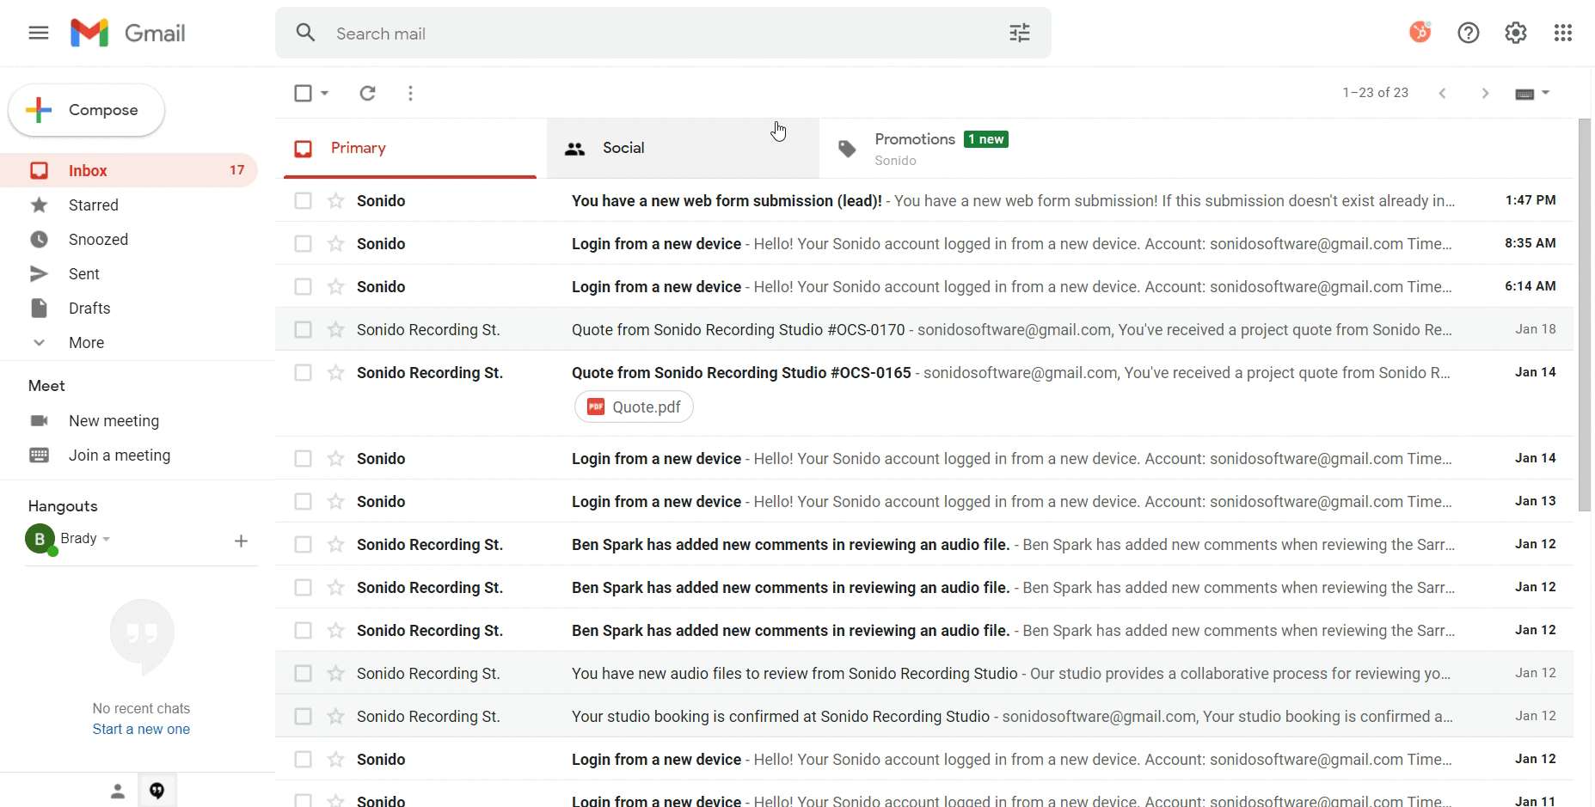
Task: Go to older messages page arrow
Action: (1485, 93)
